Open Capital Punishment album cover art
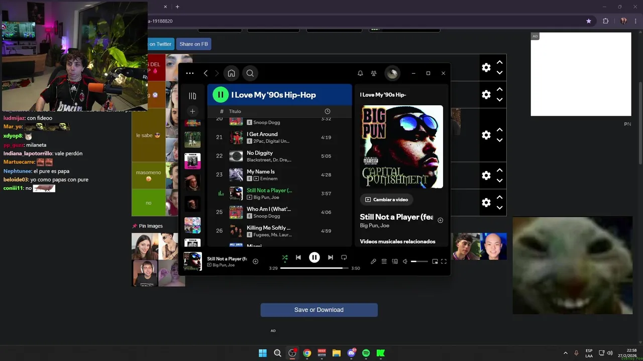The height and width of the screenshot is (361, 643). point(401,146)
